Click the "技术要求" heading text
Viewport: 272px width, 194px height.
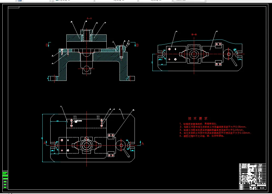pos(198,118)
